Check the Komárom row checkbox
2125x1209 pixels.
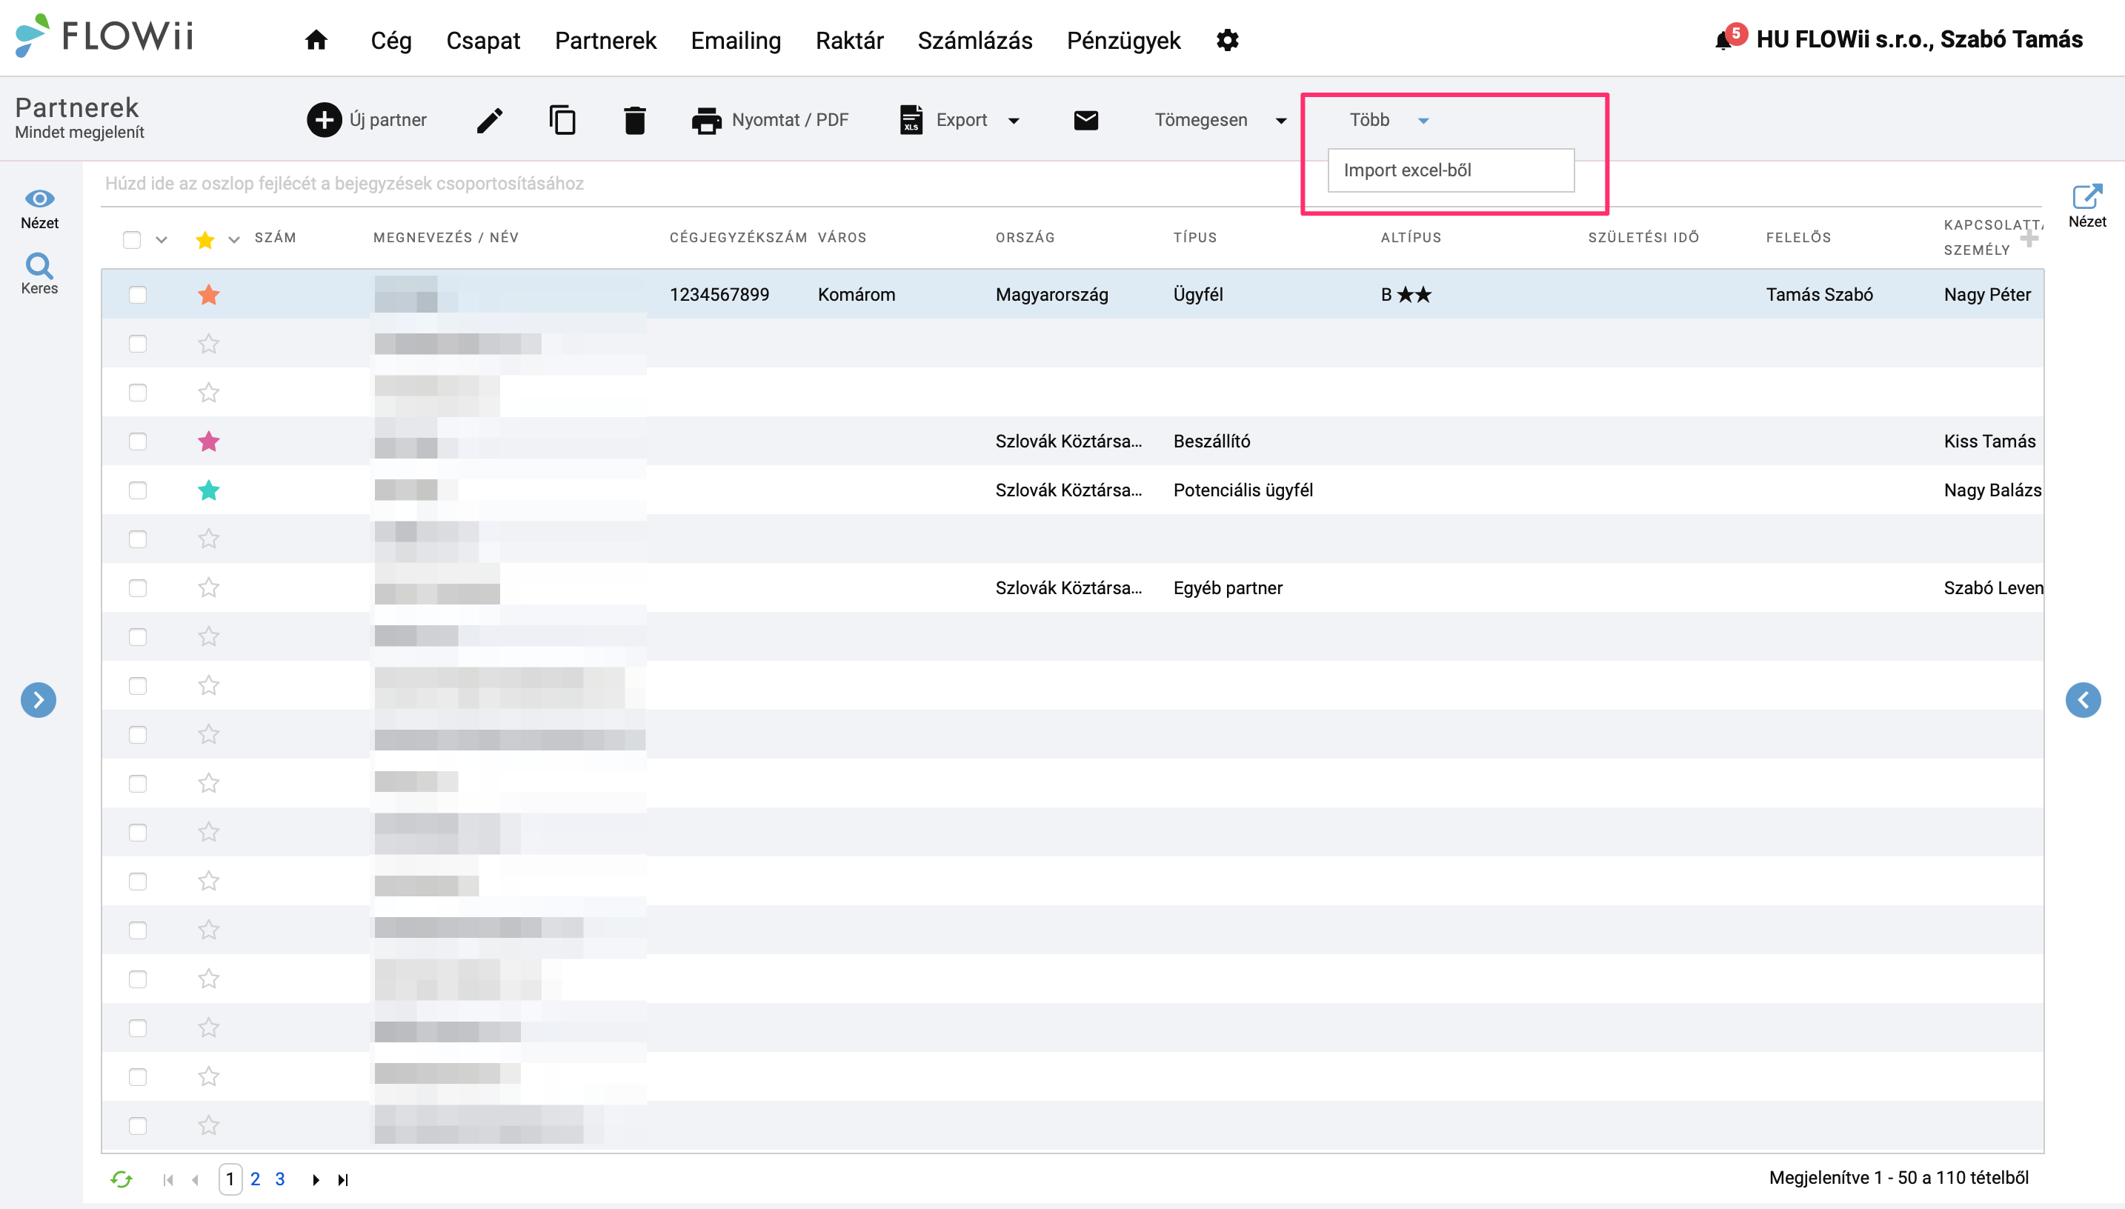[138, 295]
